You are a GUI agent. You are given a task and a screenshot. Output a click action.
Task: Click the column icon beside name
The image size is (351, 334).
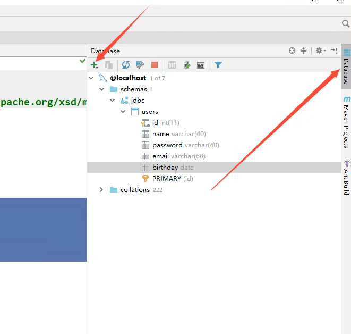pyautogui.click(x=145, y=134)
